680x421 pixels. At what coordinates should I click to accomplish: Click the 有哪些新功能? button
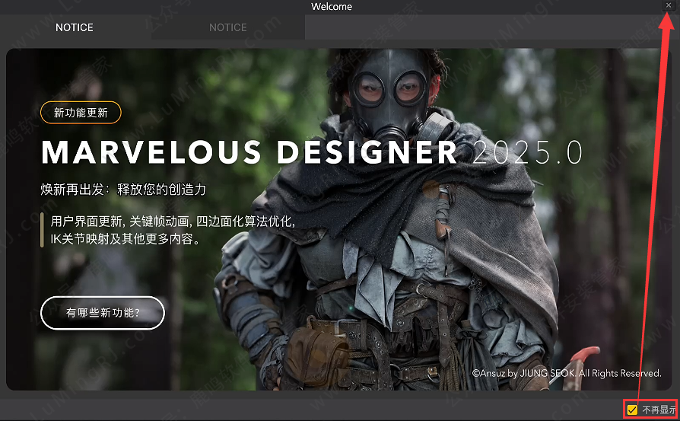(103, 313)
